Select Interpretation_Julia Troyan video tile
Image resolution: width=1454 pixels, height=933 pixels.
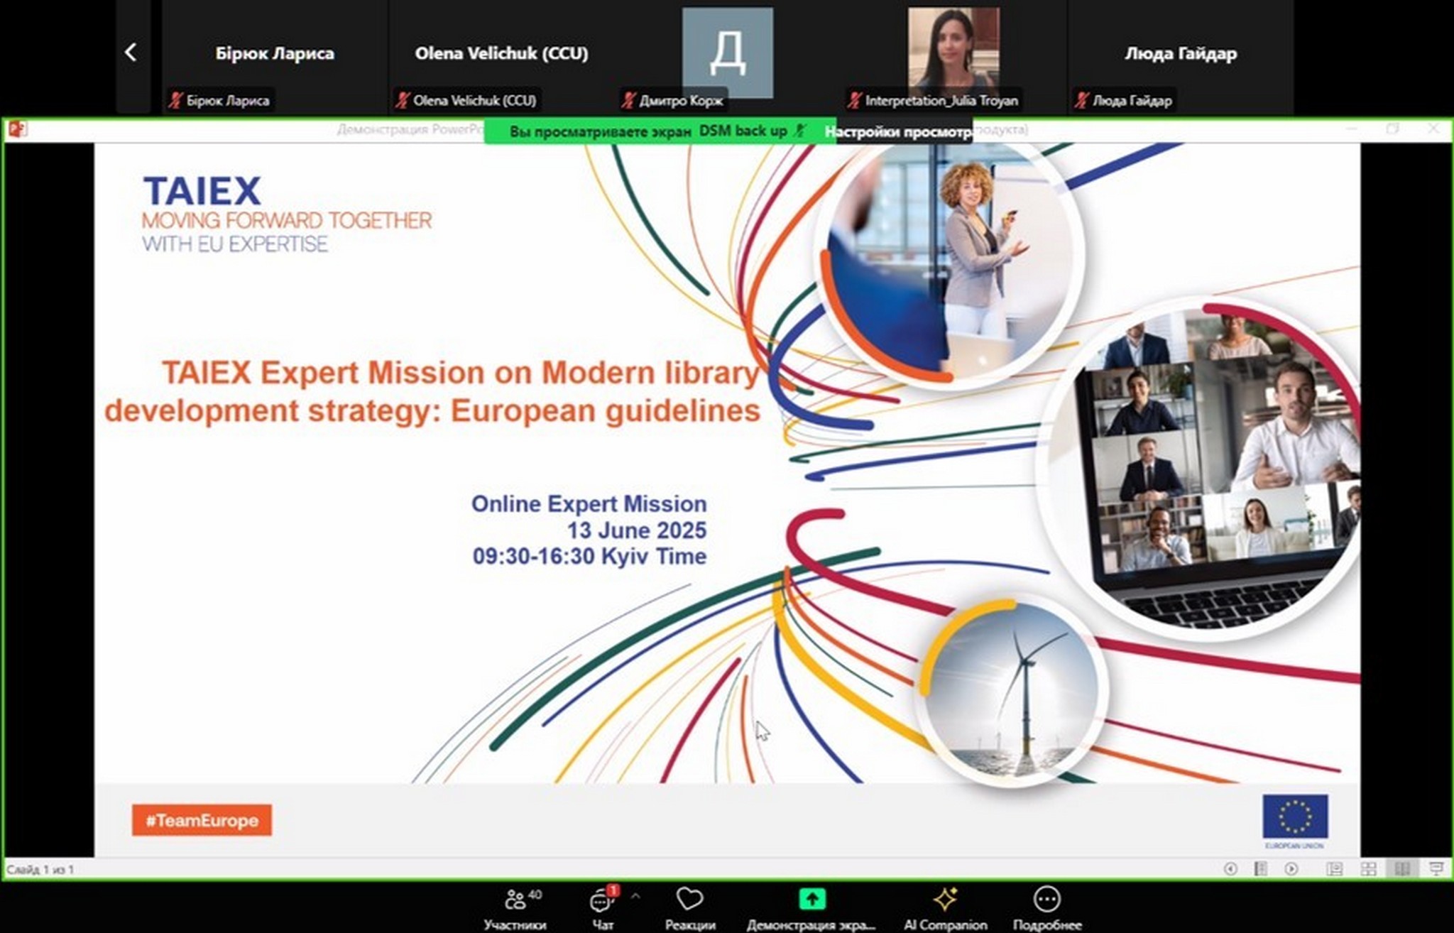pos(954,57)
